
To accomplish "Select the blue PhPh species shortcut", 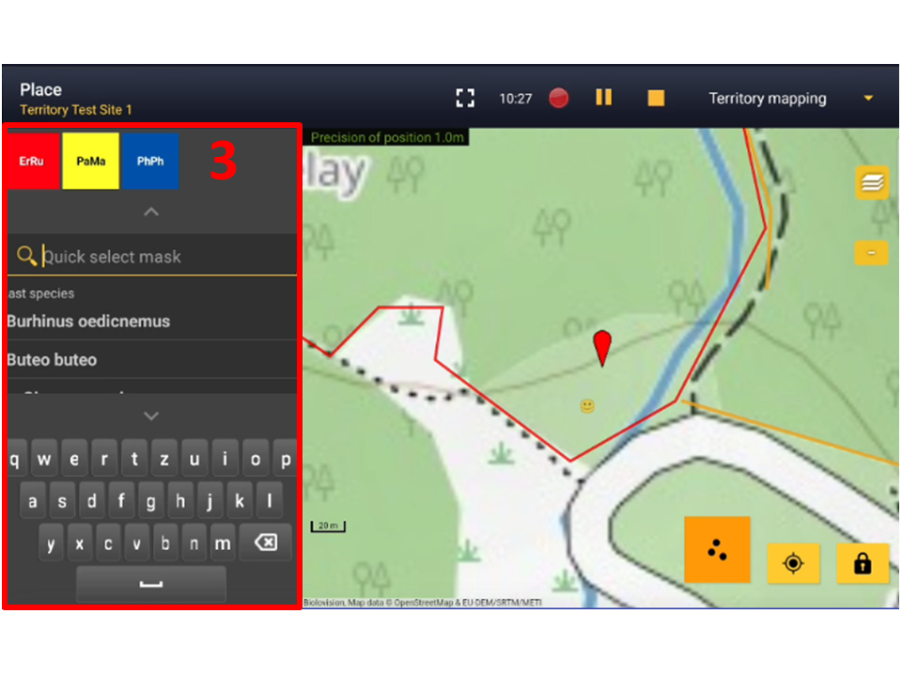I will pyautogui.click(x=150, y=161).
